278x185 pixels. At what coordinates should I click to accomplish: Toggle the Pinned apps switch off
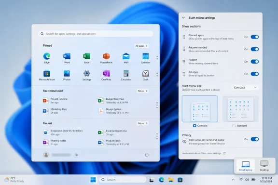click(255, 37)
